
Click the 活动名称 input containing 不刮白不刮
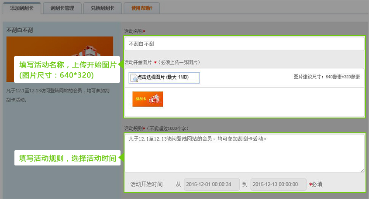pos(244,44)
